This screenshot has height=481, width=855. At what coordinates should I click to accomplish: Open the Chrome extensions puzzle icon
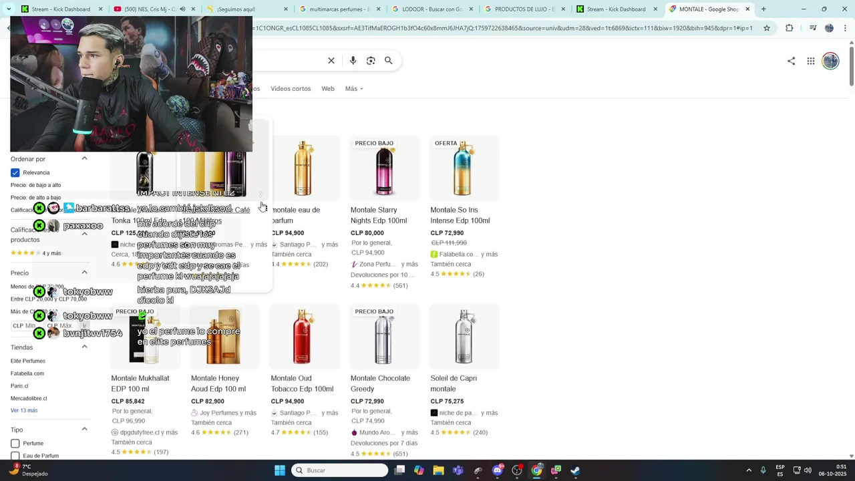coord(790,28)
